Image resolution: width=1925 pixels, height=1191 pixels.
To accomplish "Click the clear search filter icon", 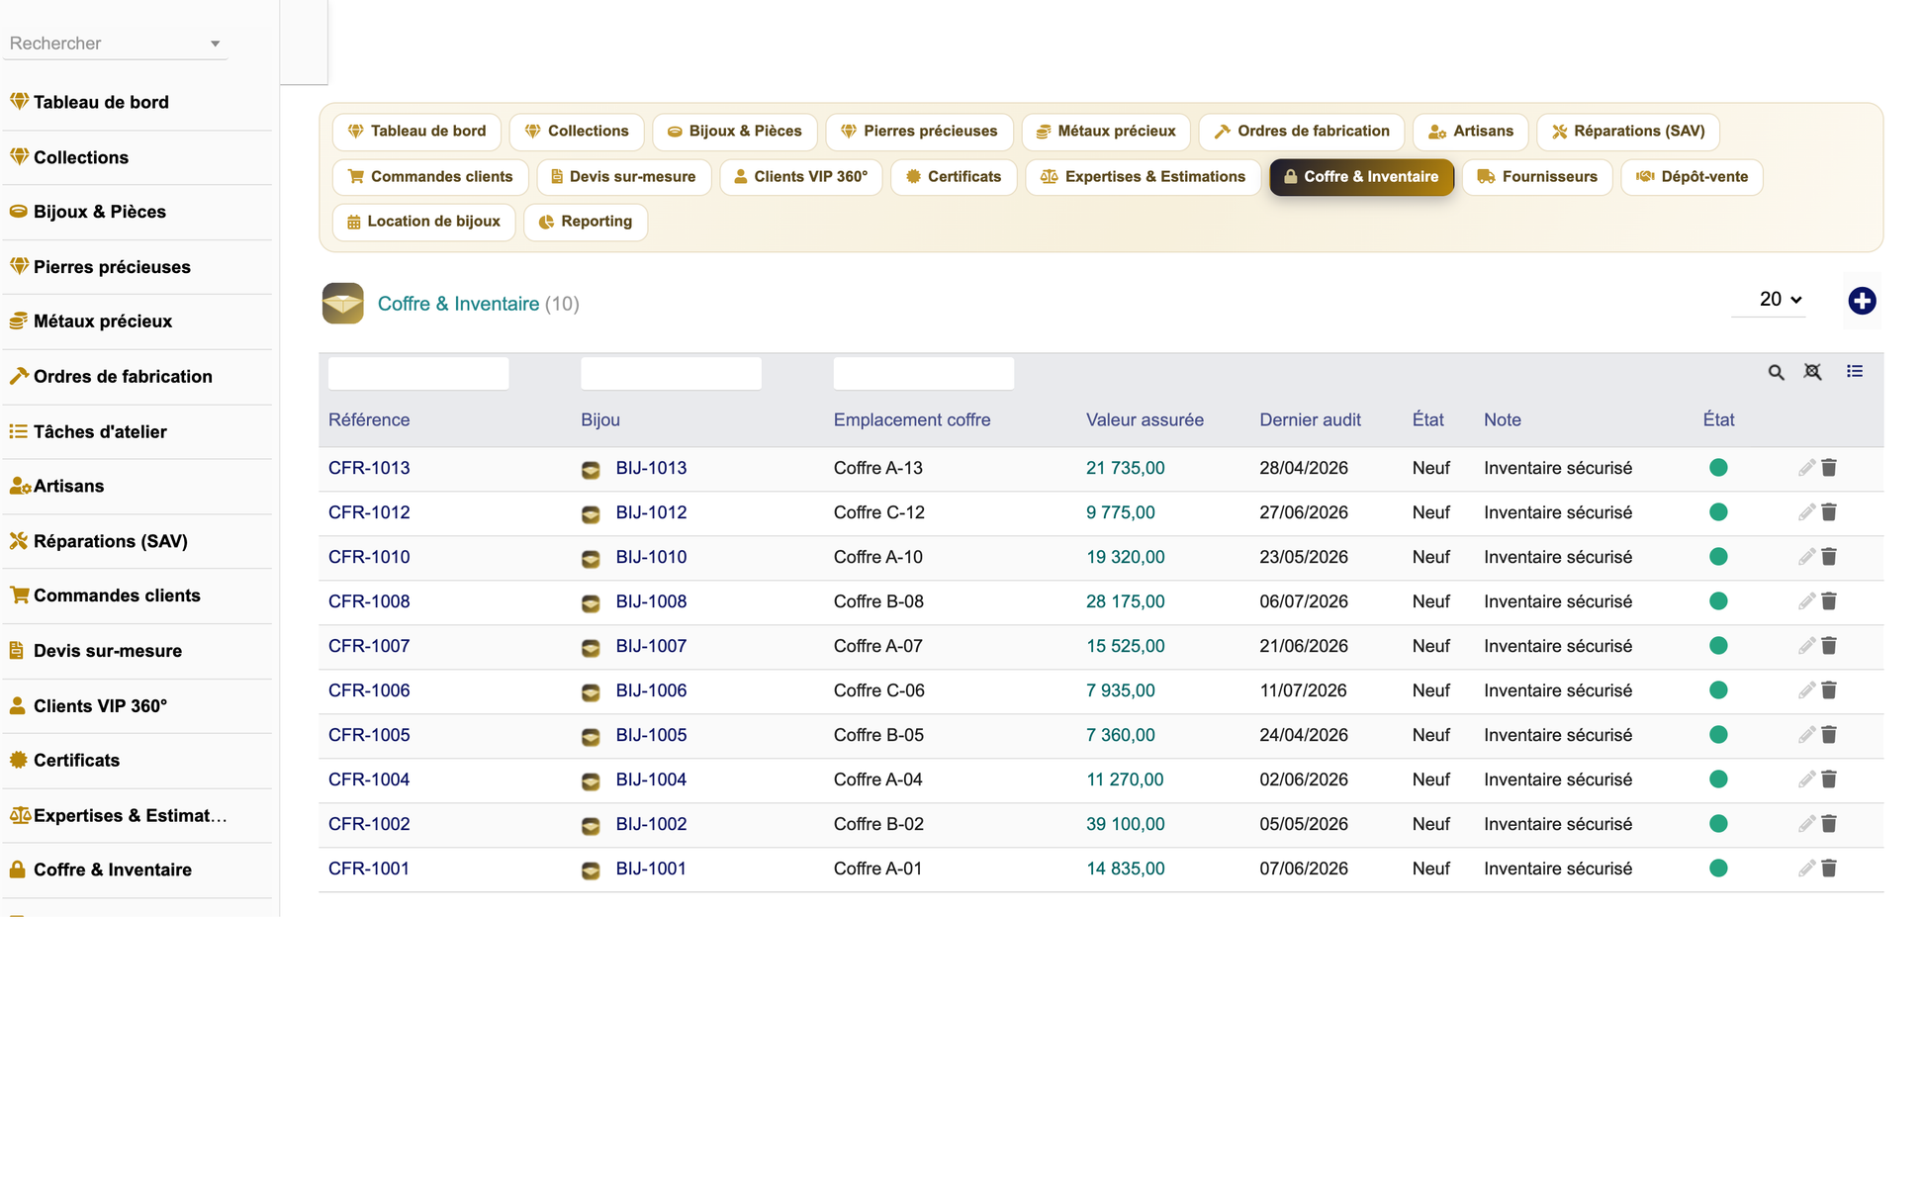I will pos(1812,372).
